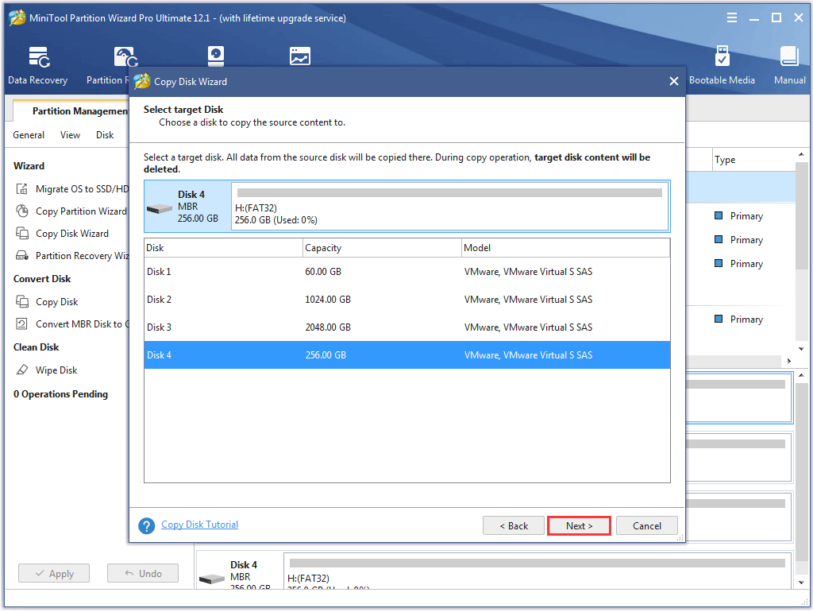Go Back to the previous wizard step
This screenshot has height=612, width=813.
(x=514, y=526)
